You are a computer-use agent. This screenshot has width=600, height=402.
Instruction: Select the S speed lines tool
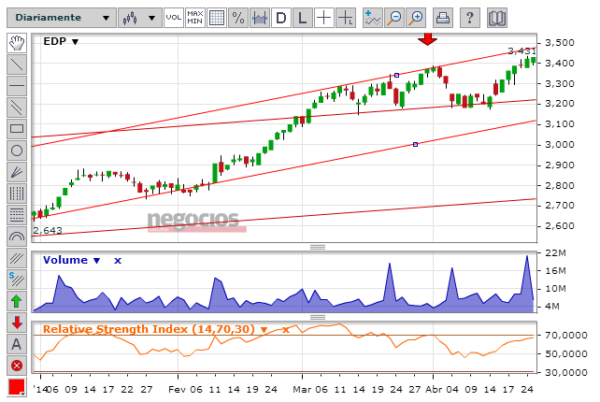pos(17,280)
